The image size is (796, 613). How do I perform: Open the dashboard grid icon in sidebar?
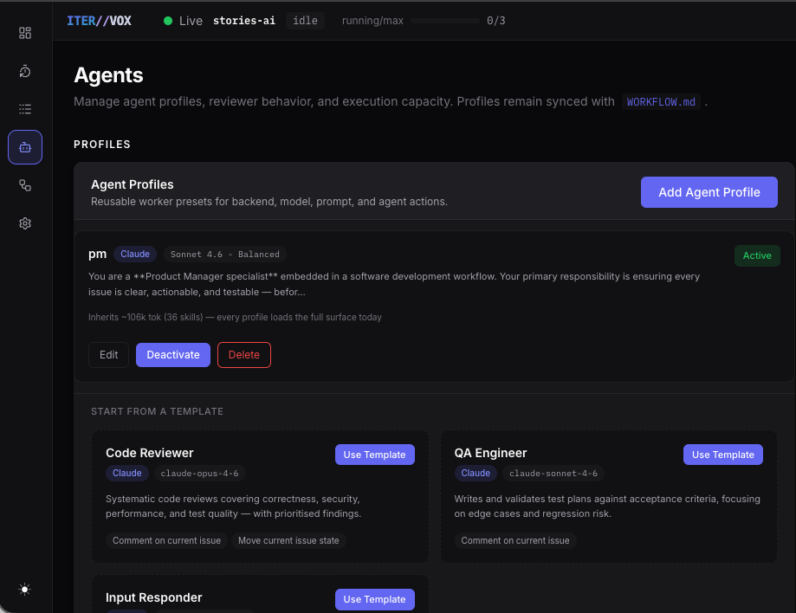(25, 33)
